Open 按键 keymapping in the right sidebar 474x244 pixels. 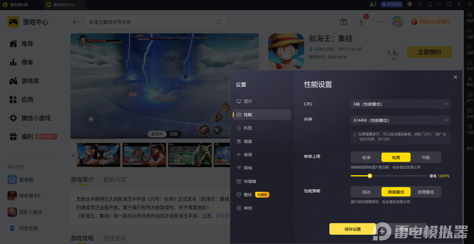coord(470,17)
